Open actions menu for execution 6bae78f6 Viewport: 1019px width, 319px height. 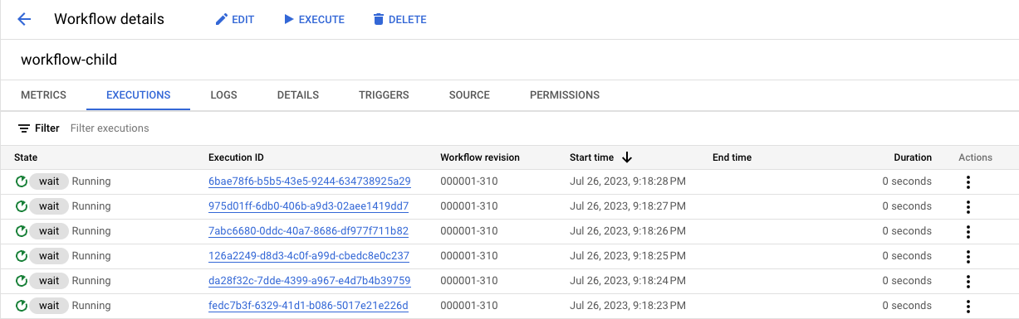[968, 181]
